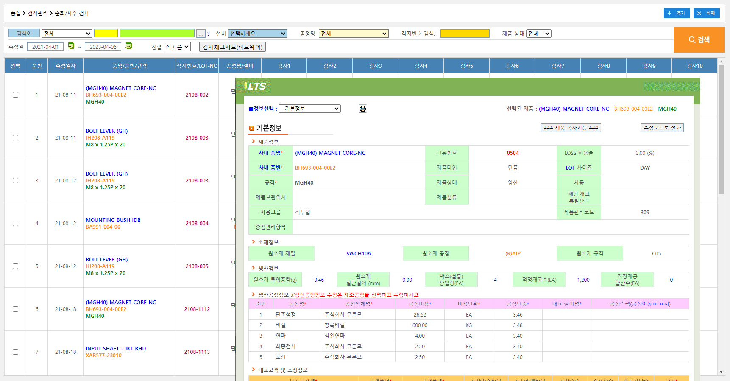This screenshot has width=730, height=381.
Task: Open the 설비 dropdown showing 선택하세요
Action: (257, 34)
